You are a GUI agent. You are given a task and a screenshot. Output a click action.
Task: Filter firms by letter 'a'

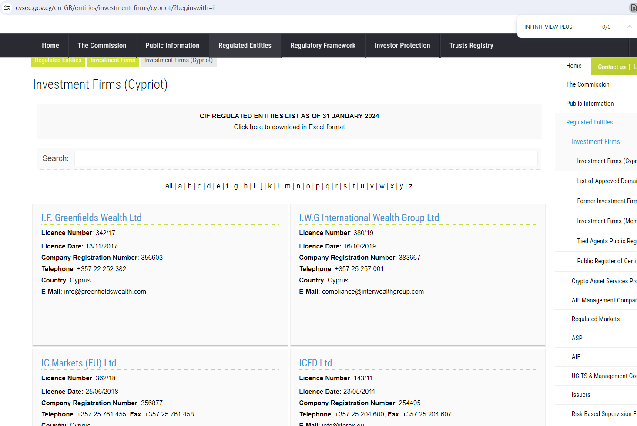(x=180, y=186)
